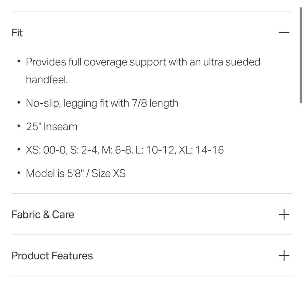
Task: Click the Model is 5'8" text
Action: 54,174
